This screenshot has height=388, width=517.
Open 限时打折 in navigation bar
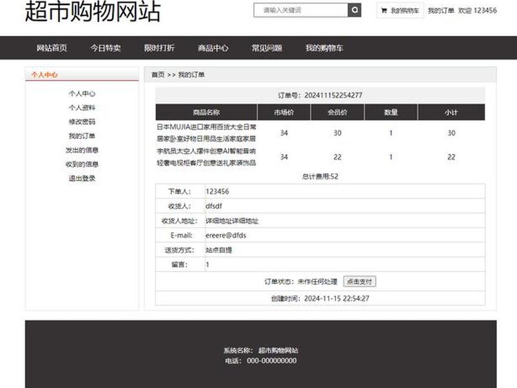click(159, 48)
